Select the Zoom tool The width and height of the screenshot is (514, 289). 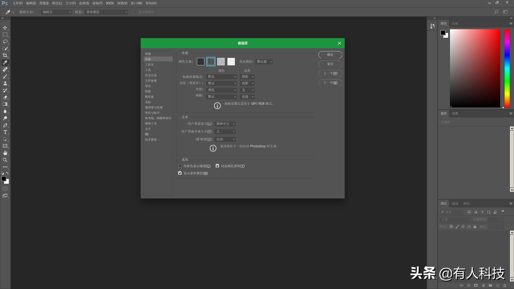click(5, 160)
